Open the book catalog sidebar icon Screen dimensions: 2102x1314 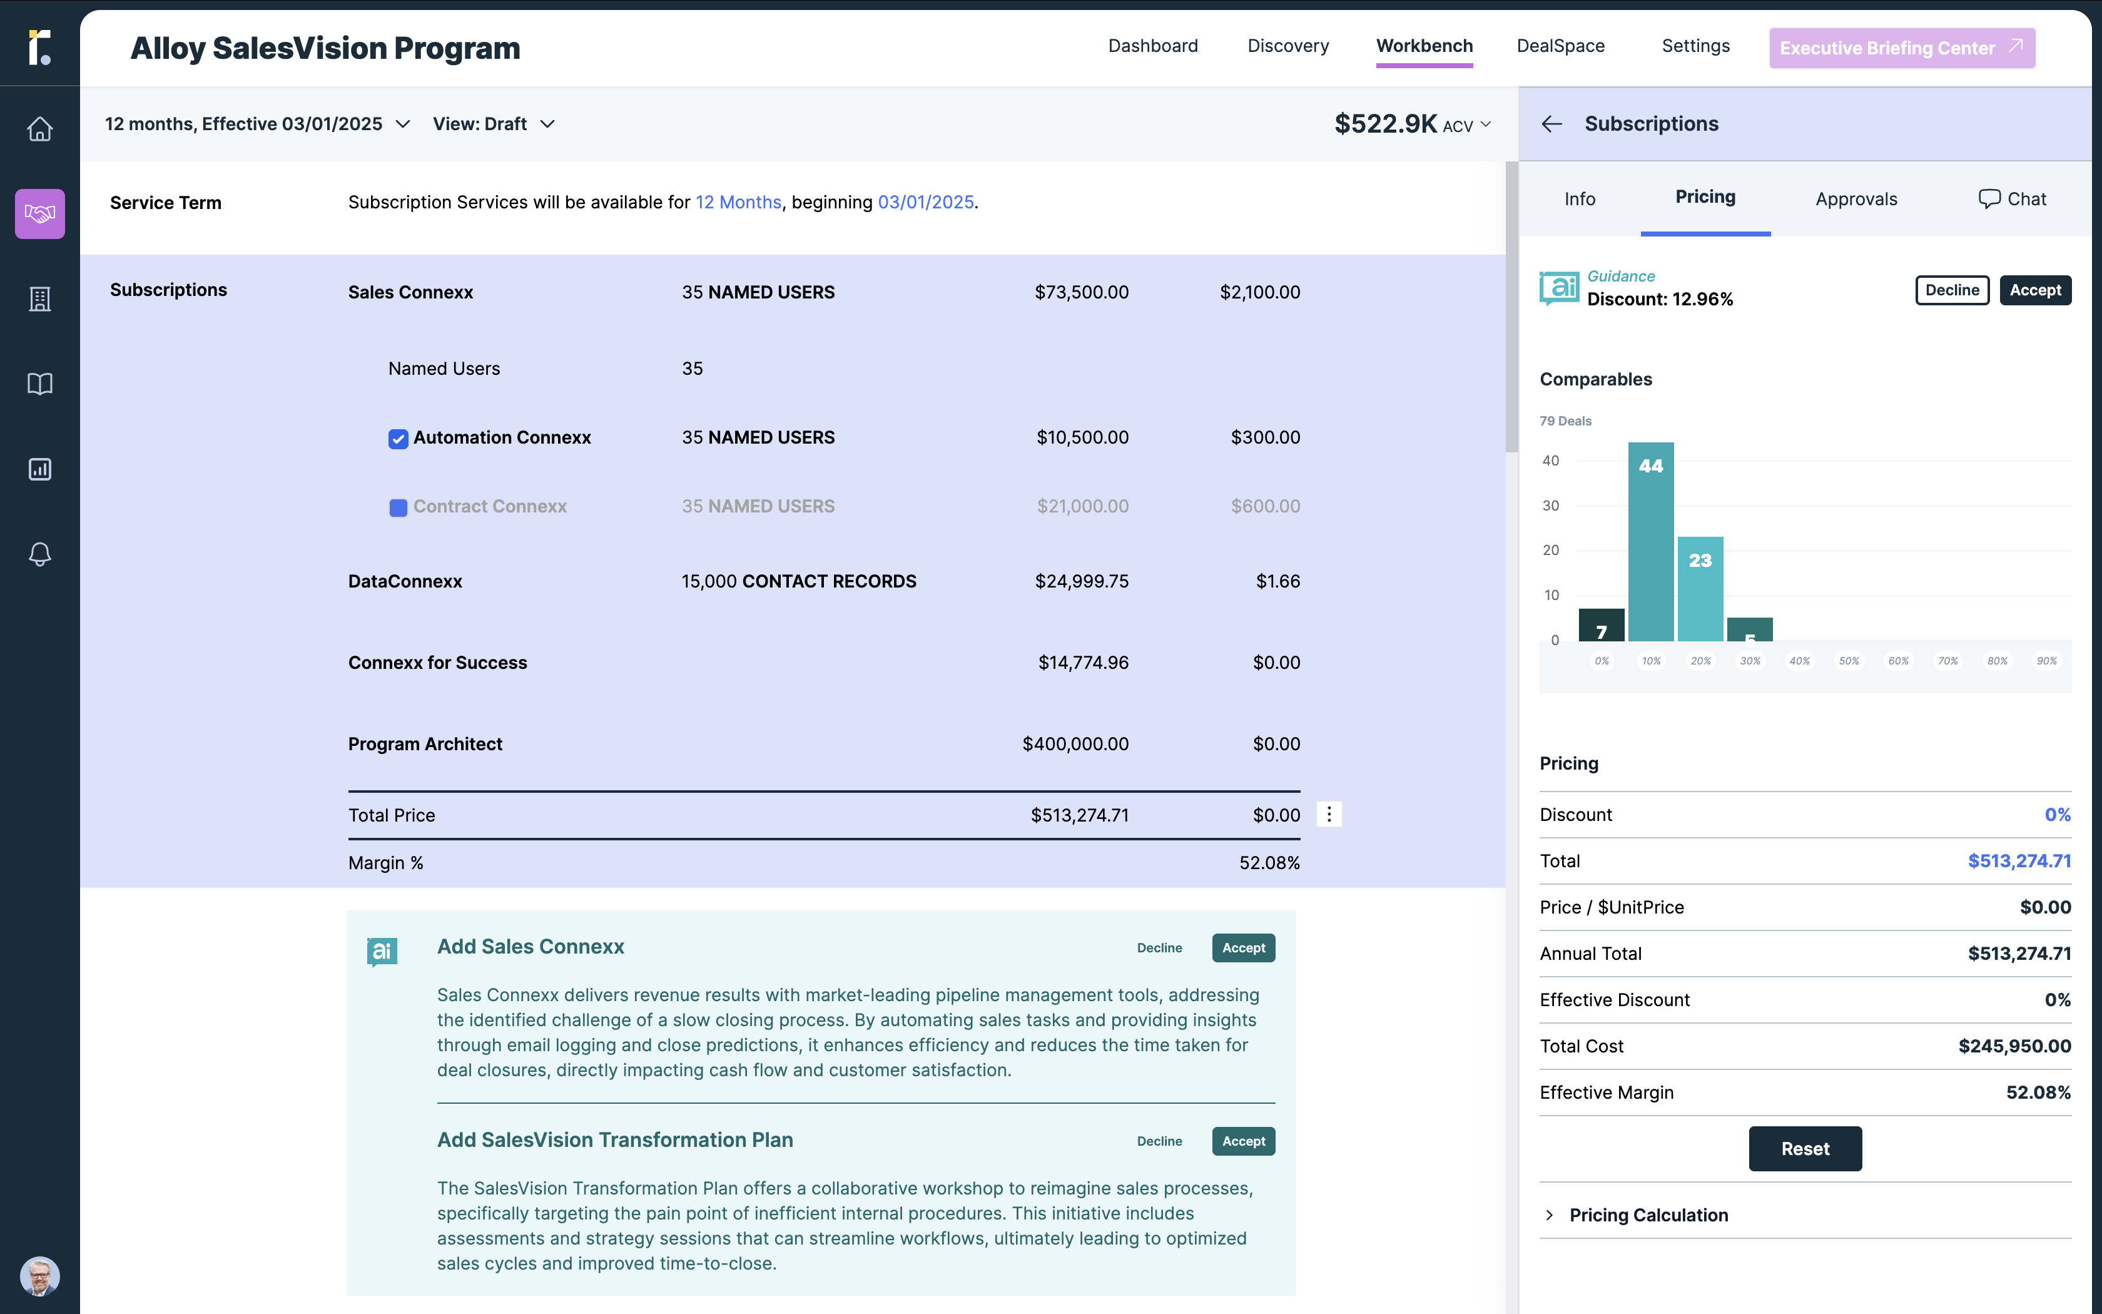tap(40, 384)
